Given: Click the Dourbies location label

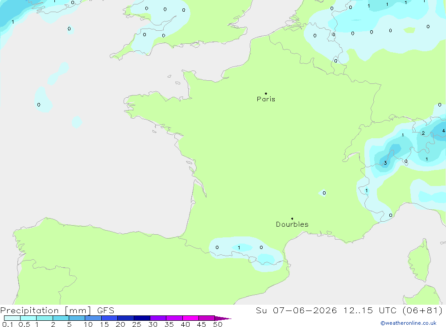Looking at the screenshot, I should pos(292,224).
